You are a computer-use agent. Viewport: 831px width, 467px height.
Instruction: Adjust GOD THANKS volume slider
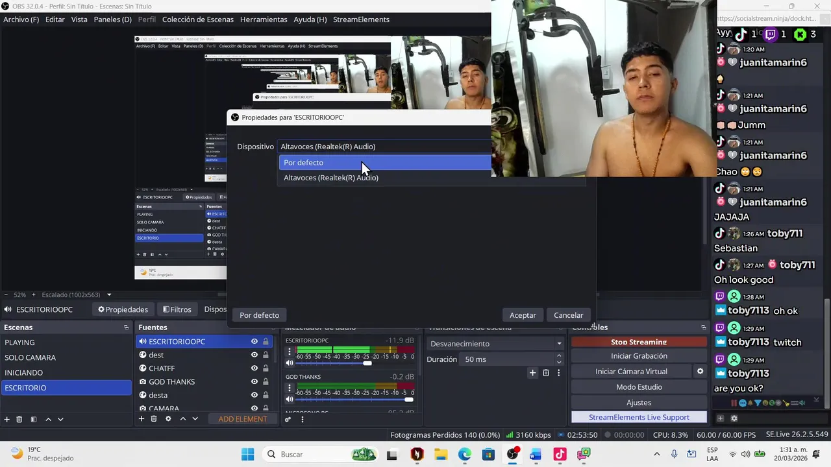pyautogui.click(x=408, y=400)
